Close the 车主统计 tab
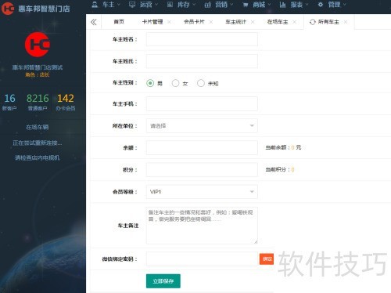 pyautogui.click(x=253, y=22)
